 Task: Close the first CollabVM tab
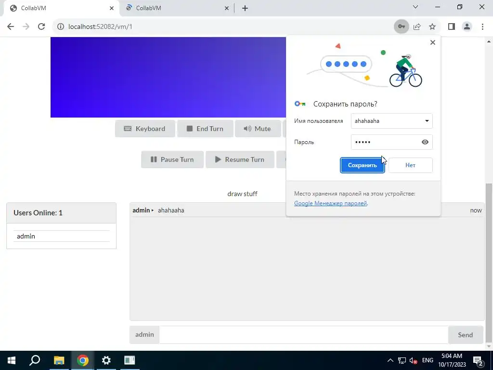coord(112,8)
